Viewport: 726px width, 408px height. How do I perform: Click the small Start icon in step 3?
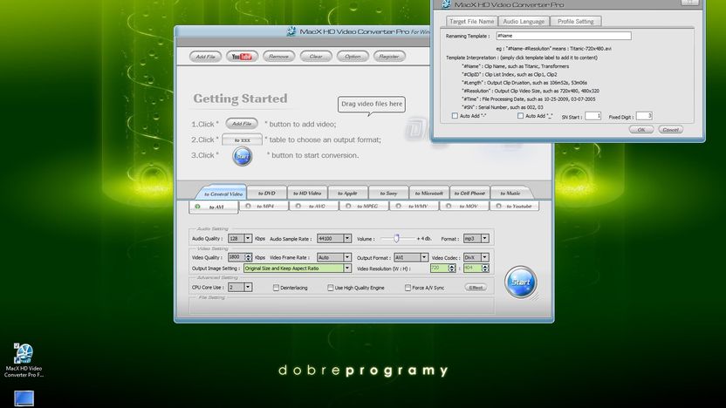pyautogui.click(x=243, y=156)
